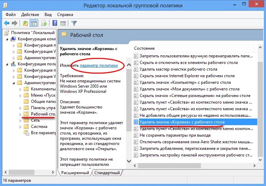Collapse the 'Конфигурация компьютера' node
266x186 pixels.
tap(7, 40)
